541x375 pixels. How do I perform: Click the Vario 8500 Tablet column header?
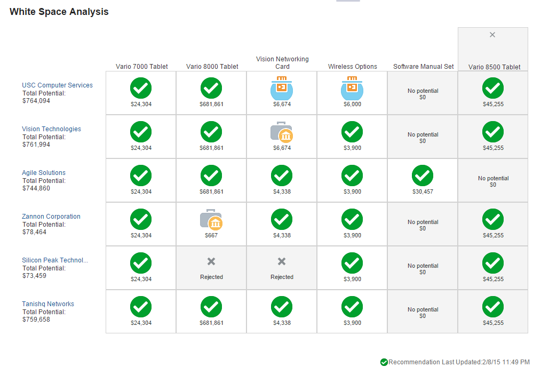pyautogui.click(x=494, y=67)
